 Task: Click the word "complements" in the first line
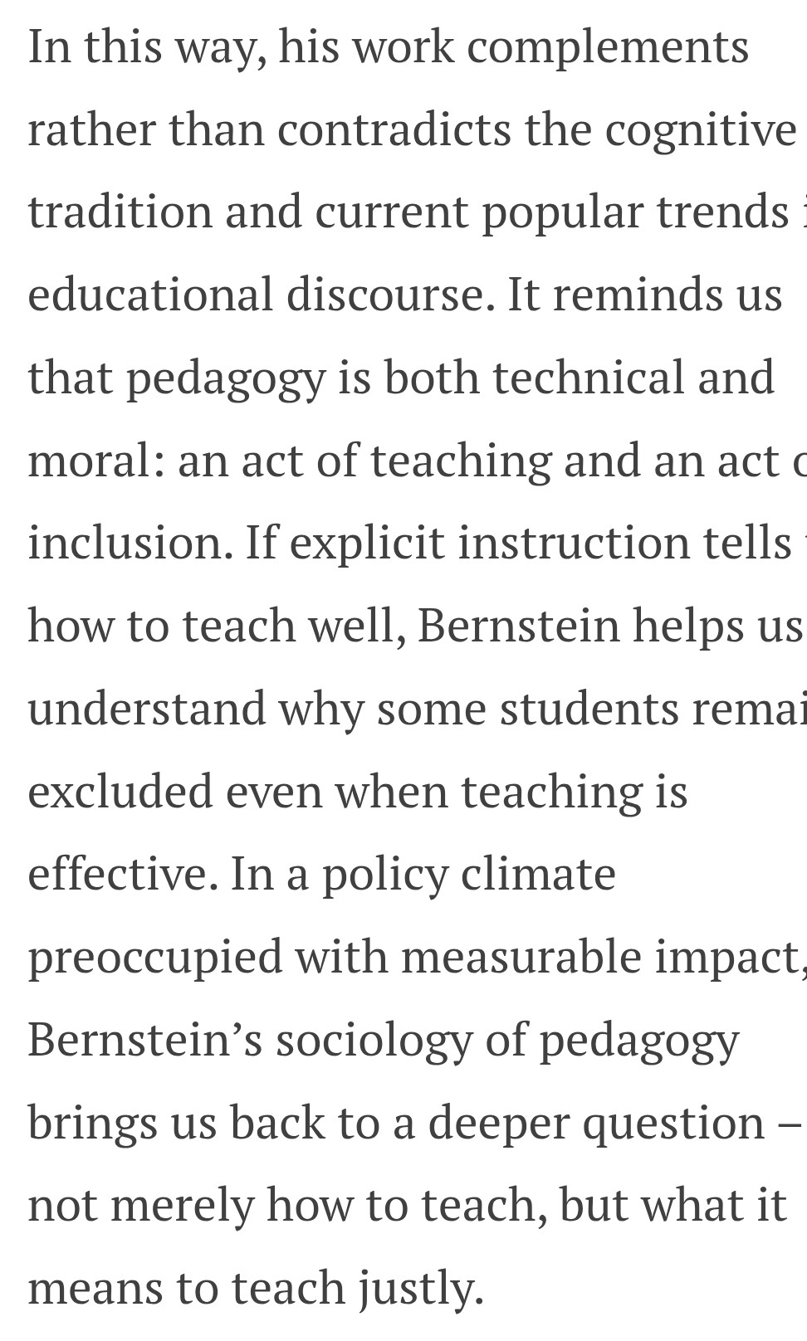click(608, 46)
